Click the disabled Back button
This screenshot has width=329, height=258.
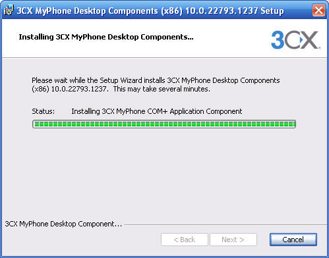click(x=185, y=240)
